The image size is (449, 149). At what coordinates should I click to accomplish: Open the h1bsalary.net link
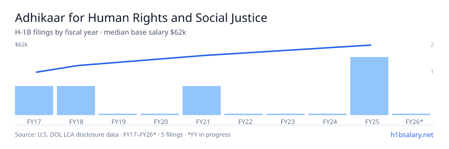[412, 134]
